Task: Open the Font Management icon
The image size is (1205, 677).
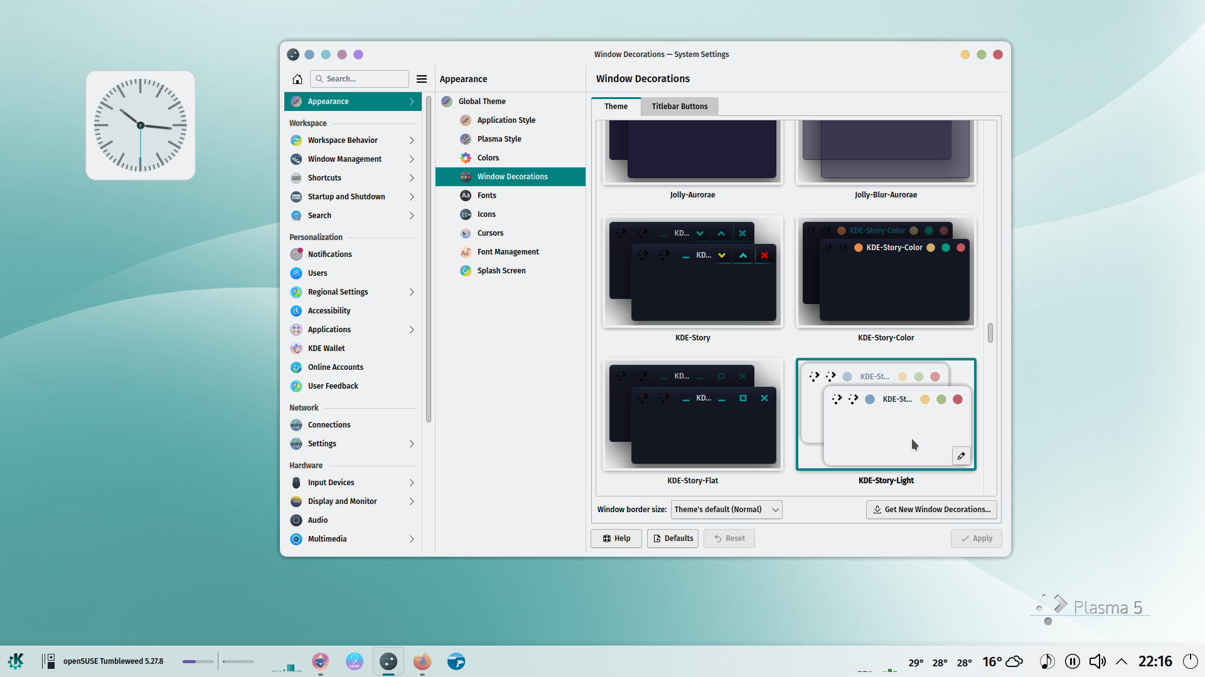Action: coord(466,252)
